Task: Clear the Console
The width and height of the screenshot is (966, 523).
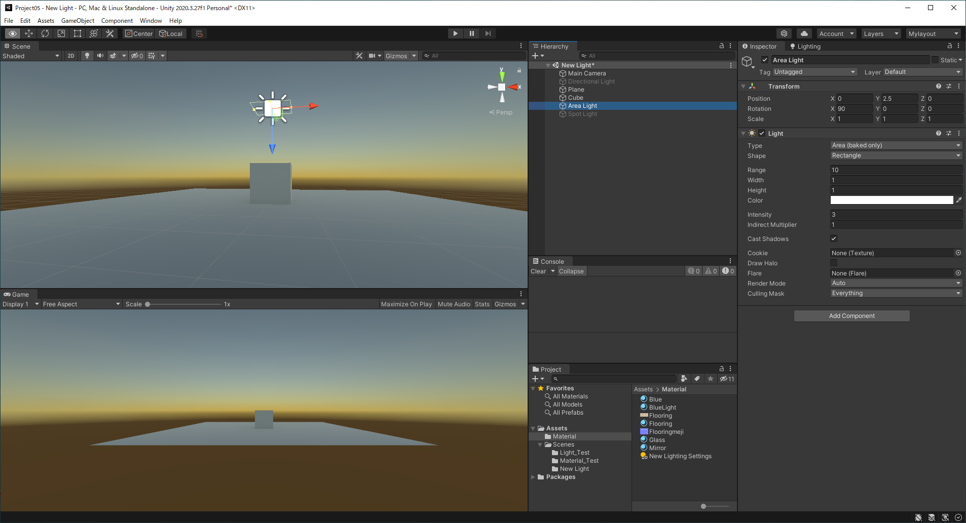Action: click(538, 271)
